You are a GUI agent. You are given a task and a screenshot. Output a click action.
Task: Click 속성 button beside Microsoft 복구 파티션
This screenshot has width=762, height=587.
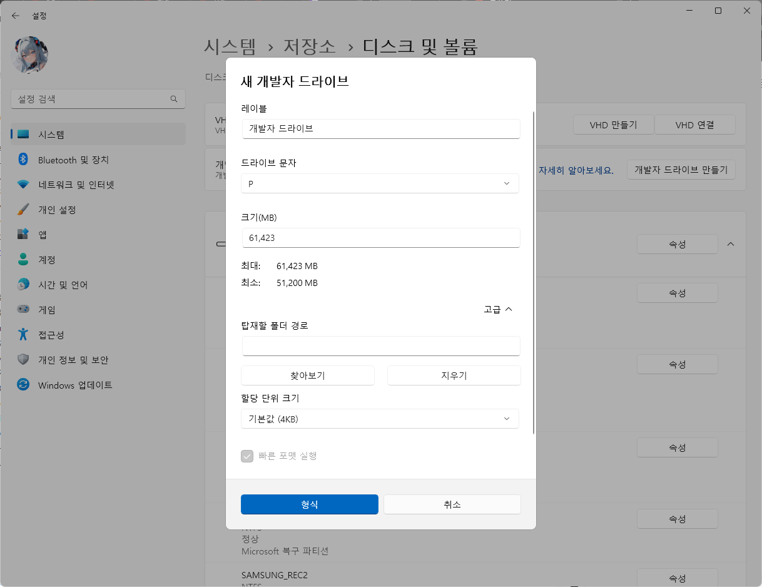click(x=678, y=519)
